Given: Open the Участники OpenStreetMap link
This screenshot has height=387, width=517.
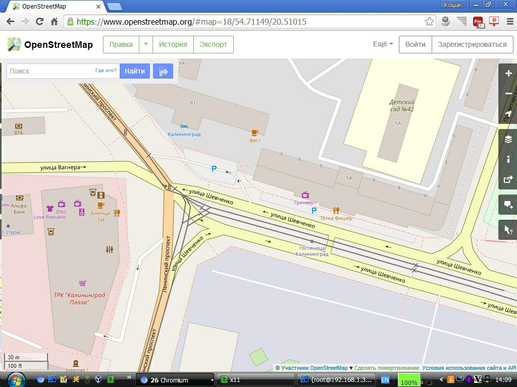Looking at the screenshot, I should pyautogui.click(x=314, y=368).
